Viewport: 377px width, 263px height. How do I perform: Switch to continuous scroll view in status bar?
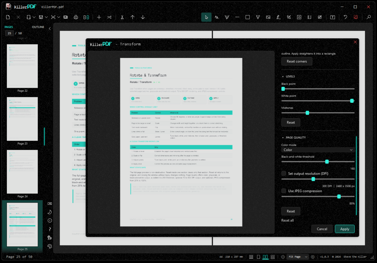251,257
